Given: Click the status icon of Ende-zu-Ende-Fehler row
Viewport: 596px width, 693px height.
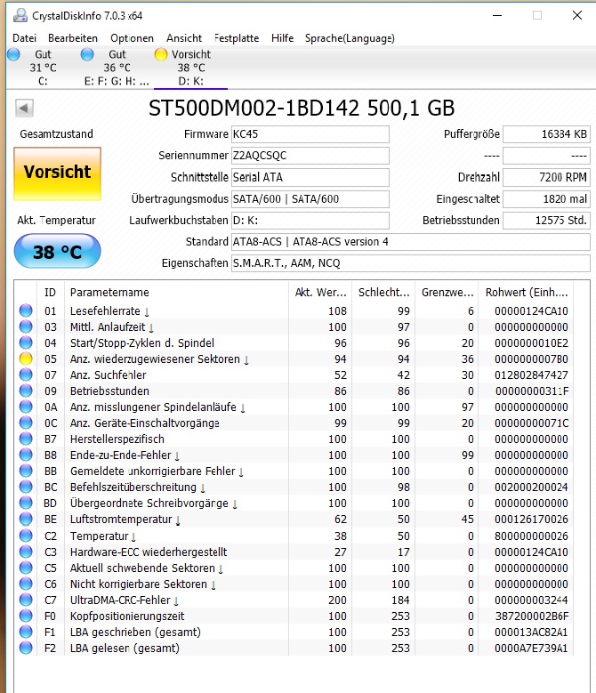Looking at the screenshot, I should tap(26, 455).
